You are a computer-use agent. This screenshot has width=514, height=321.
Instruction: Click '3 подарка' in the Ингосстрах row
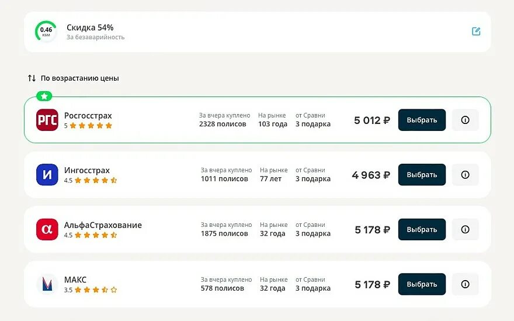click(x=312, y=179)
